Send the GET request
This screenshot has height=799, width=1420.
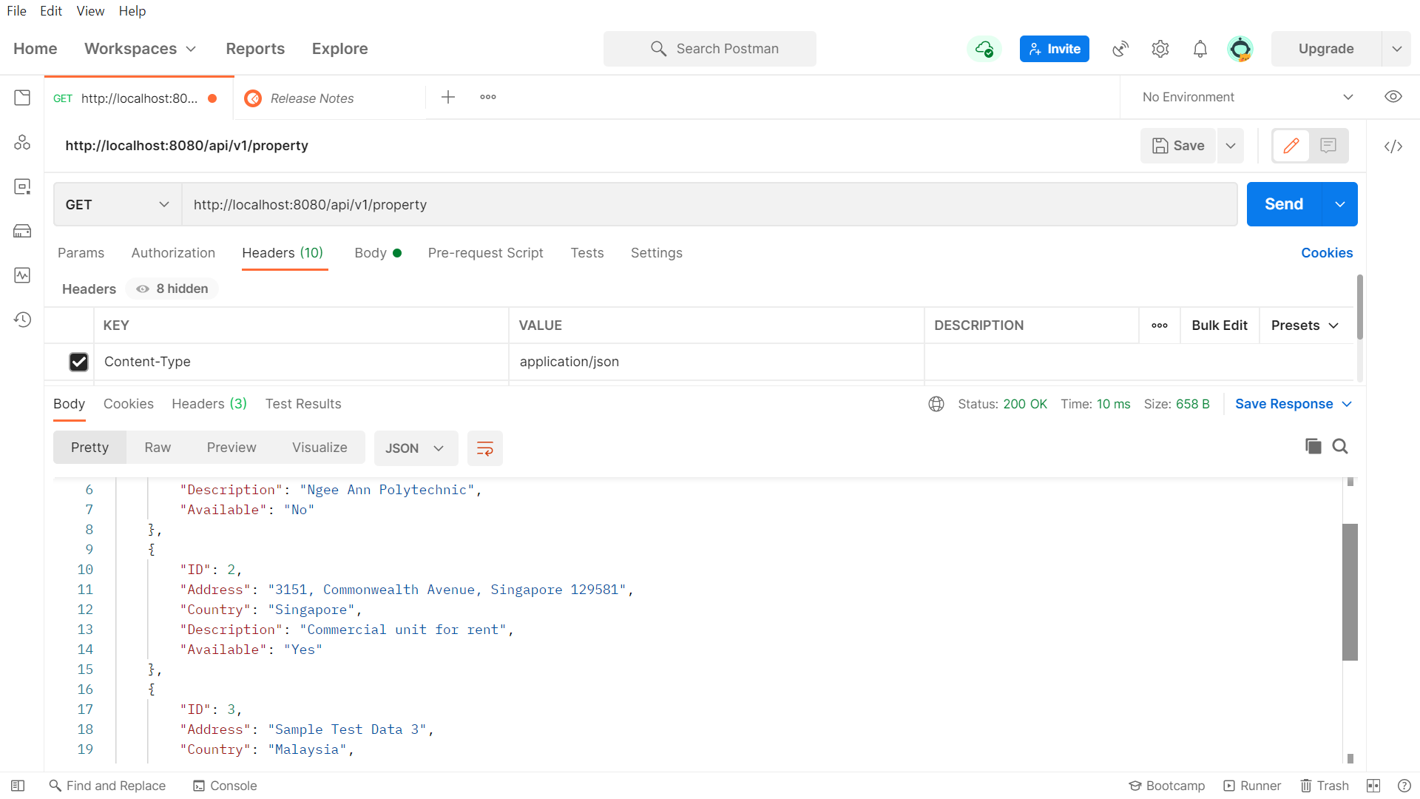click(1284, 204)
